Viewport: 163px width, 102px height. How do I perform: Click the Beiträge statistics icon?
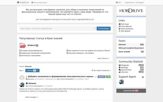coord(120,67)
